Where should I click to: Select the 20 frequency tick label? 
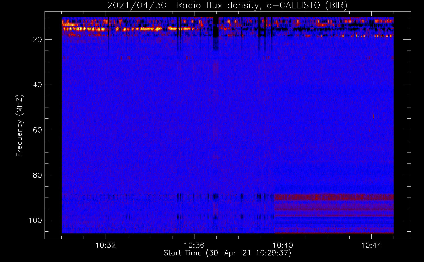click(x=37, y=40)
